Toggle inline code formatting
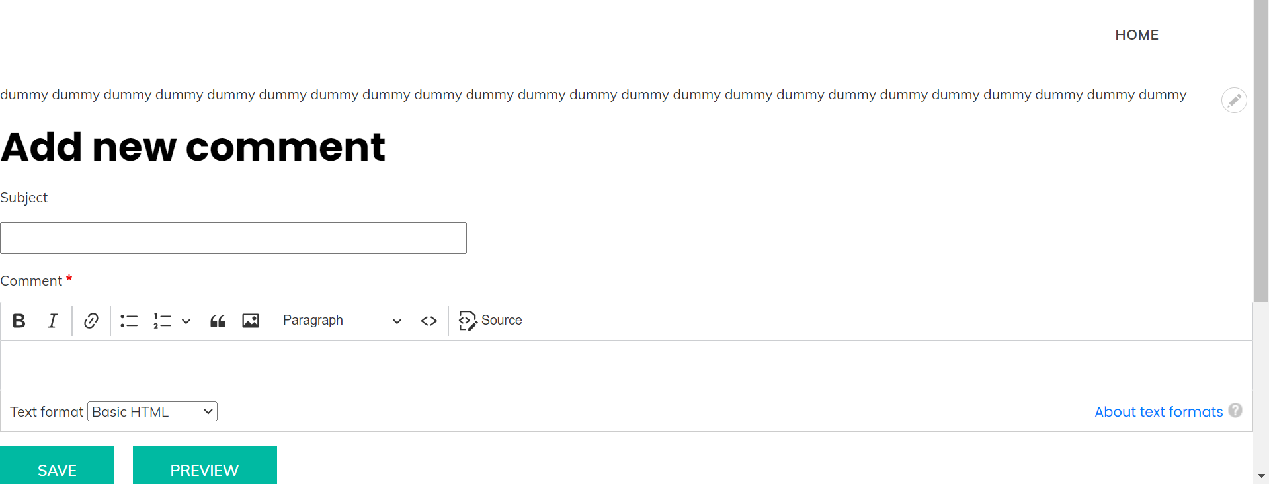 429,321
